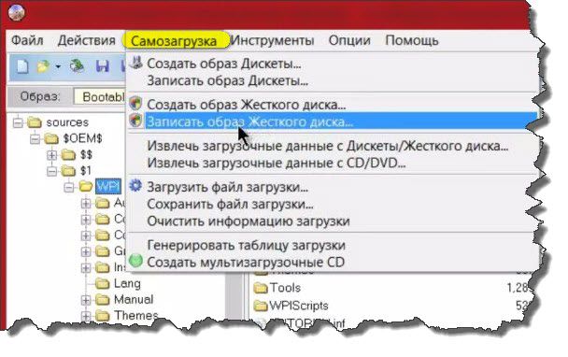Select the sources folder in tree
Image resolution: width=568 pixels, height=357 pixels.
click(x=67, y=122)
